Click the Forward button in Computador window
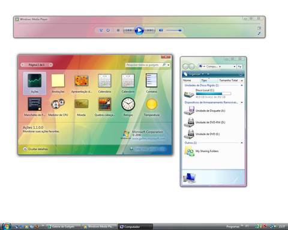This screenshot has height=230, width=288. 191,66
